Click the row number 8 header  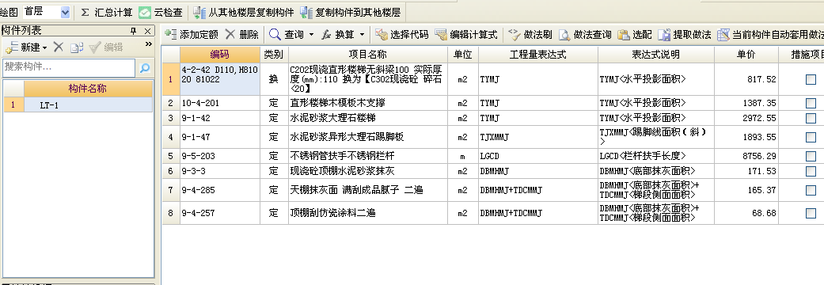[x=171, y=213]
